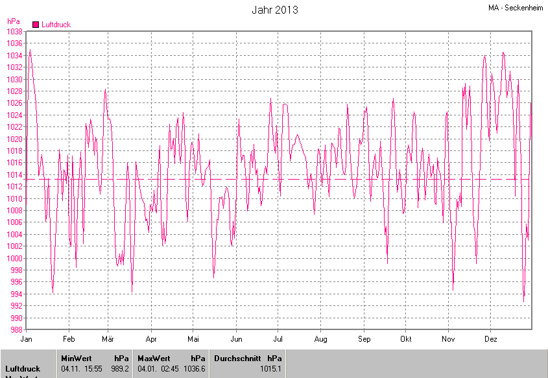The height and width of the screenshot is (378, 548).
Task: Select the Dez month label on the x-axis
Action: point(491,339)
